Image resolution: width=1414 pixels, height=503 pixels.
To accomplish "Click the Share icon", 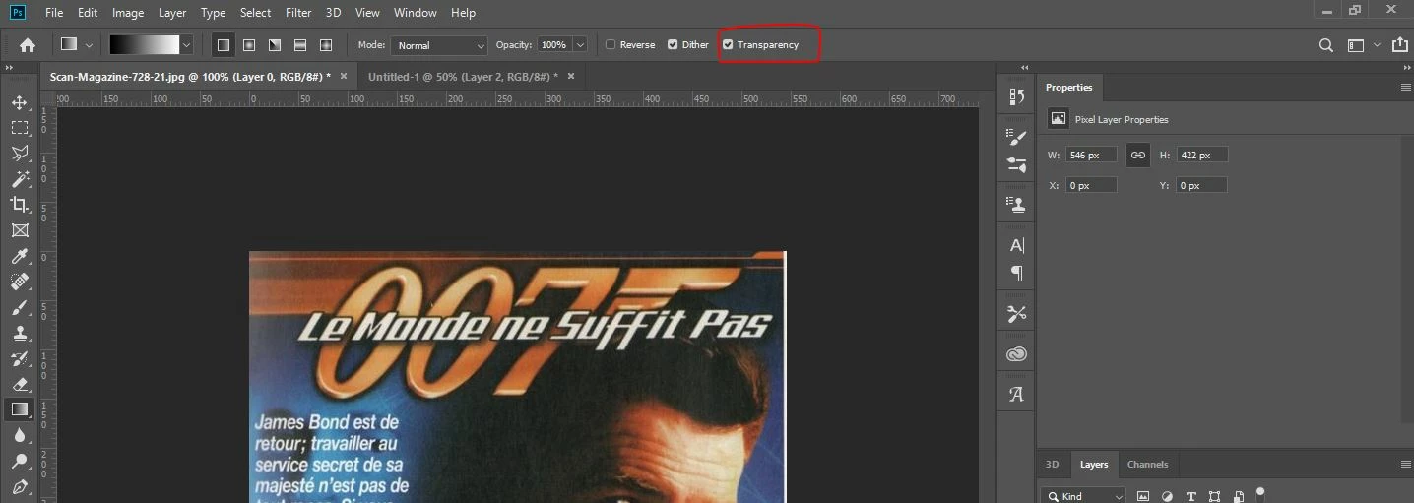I will (1400, 45).
